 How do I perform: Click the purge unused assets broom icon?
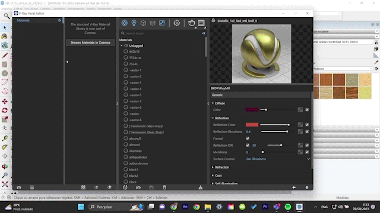click(201, 188)
